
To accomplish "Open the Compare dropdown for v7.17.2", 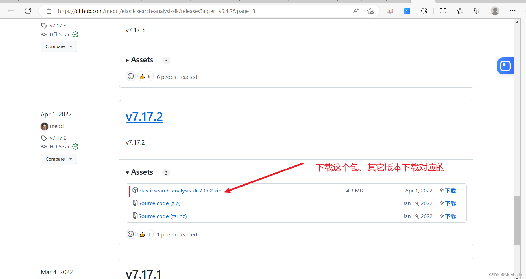I will coord(59,159).
